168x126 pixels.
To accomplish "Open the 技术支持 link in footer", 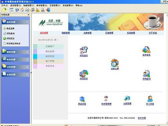I will click(142, 118).
